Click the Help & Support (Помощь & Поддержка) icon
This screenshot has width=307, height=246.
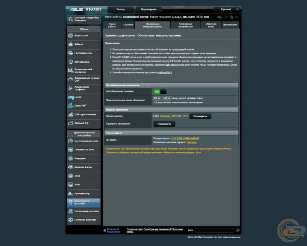coord(105,230)
